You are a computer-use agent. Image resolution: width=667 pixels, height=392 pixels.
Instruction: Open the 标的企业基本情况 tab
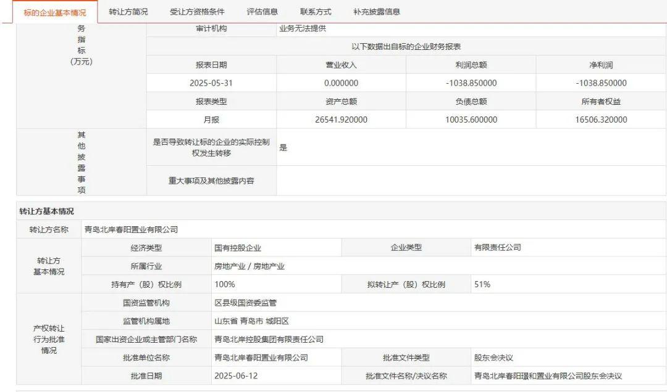pyautogui.click(x=55, y=12)
